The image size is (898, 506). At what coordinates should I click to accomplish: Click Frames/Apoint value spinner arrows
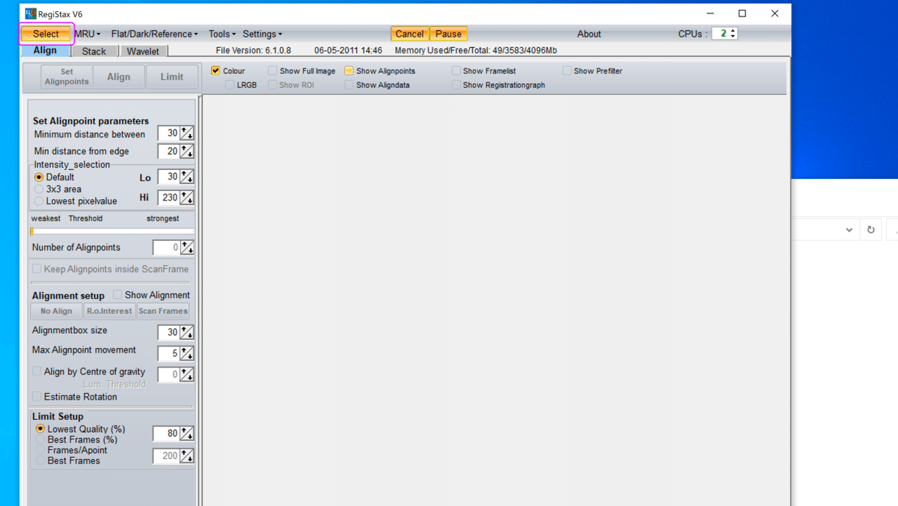tap(187, 456)
